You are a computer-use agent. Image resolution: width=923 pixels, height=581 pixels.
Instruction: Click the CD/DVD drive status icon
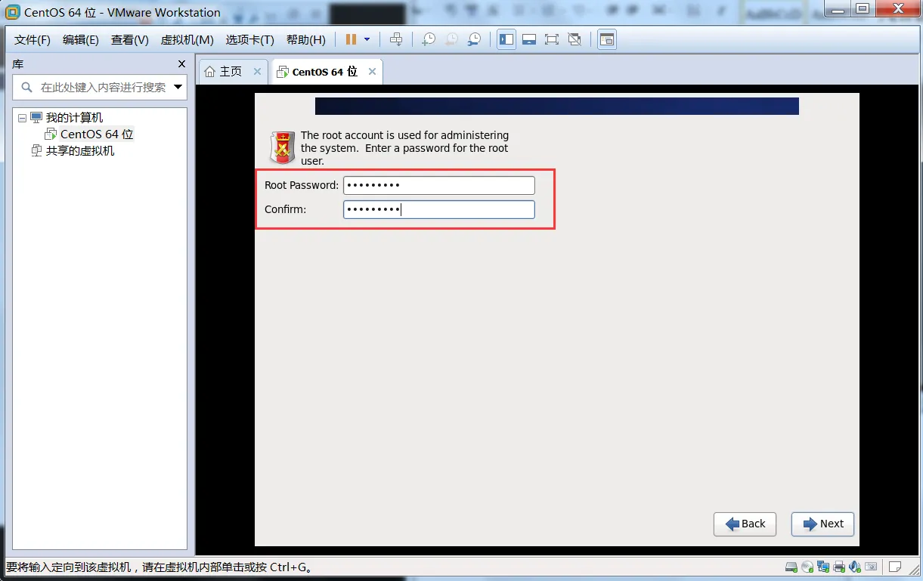(x=807, y=567)
